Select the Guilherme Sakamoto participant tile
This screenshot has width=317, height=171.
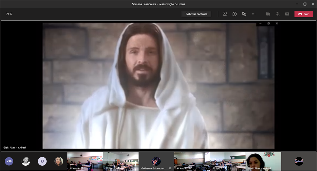click(x=156, y=161)
